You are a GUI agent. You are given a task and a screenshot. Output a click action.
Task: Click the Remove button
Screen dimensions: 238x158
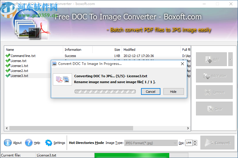(214, 92)
